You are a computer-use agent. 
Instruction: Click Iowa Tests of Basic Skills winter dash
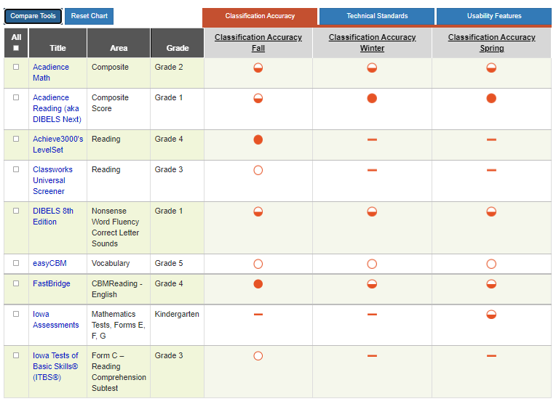pyautogui.click(x=372, y=355)
